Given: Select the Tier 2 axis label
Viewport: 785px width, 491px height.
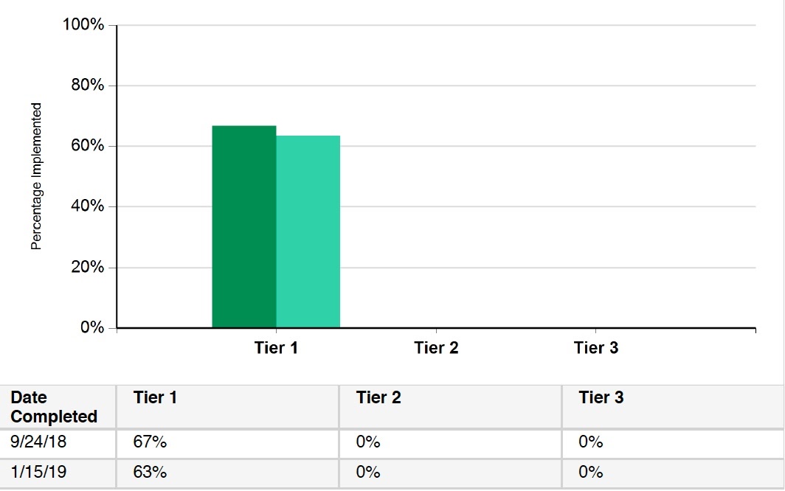Looking at the screenshot, I should pyautogui.click(x=436, y=347).
